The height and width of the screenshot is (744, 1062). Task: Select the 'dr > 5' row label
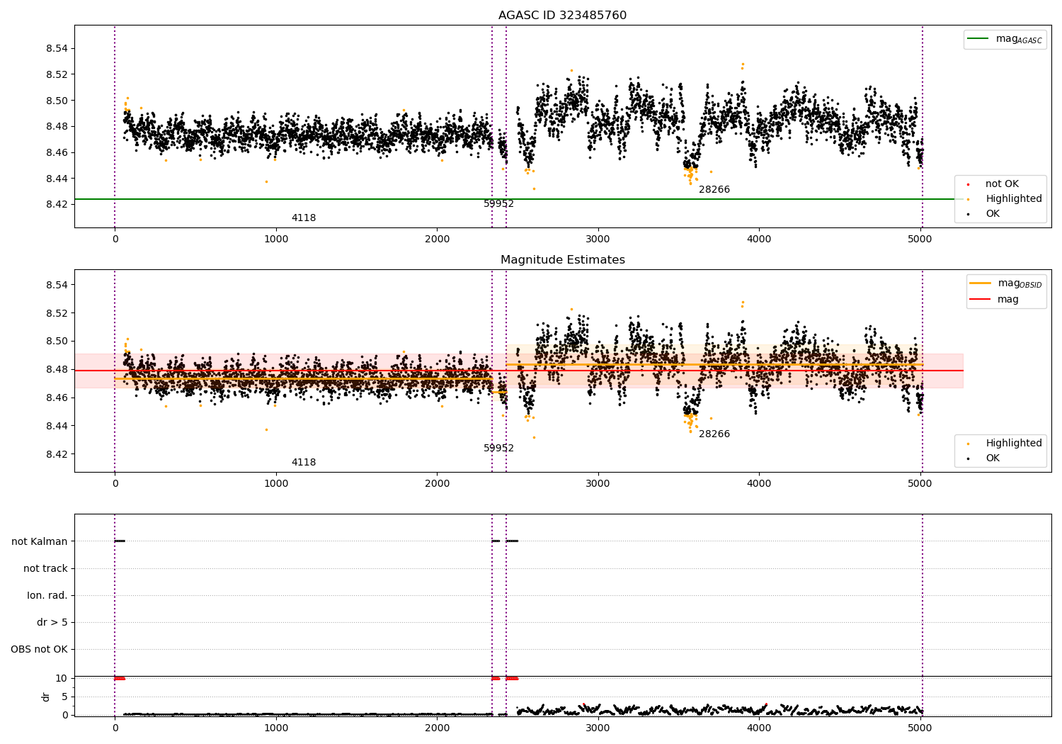tap(52, 623)
